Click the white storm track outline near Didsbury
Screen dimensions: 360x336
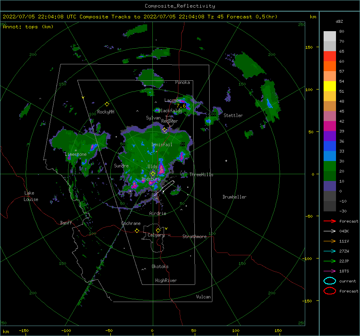coord(164,188)
